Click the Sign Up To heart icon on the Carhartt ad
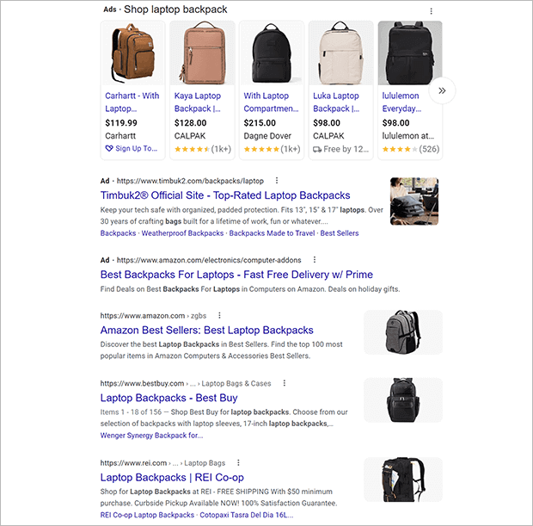The height and width of the screenshot is (526, 533). [x=109, y=148]
